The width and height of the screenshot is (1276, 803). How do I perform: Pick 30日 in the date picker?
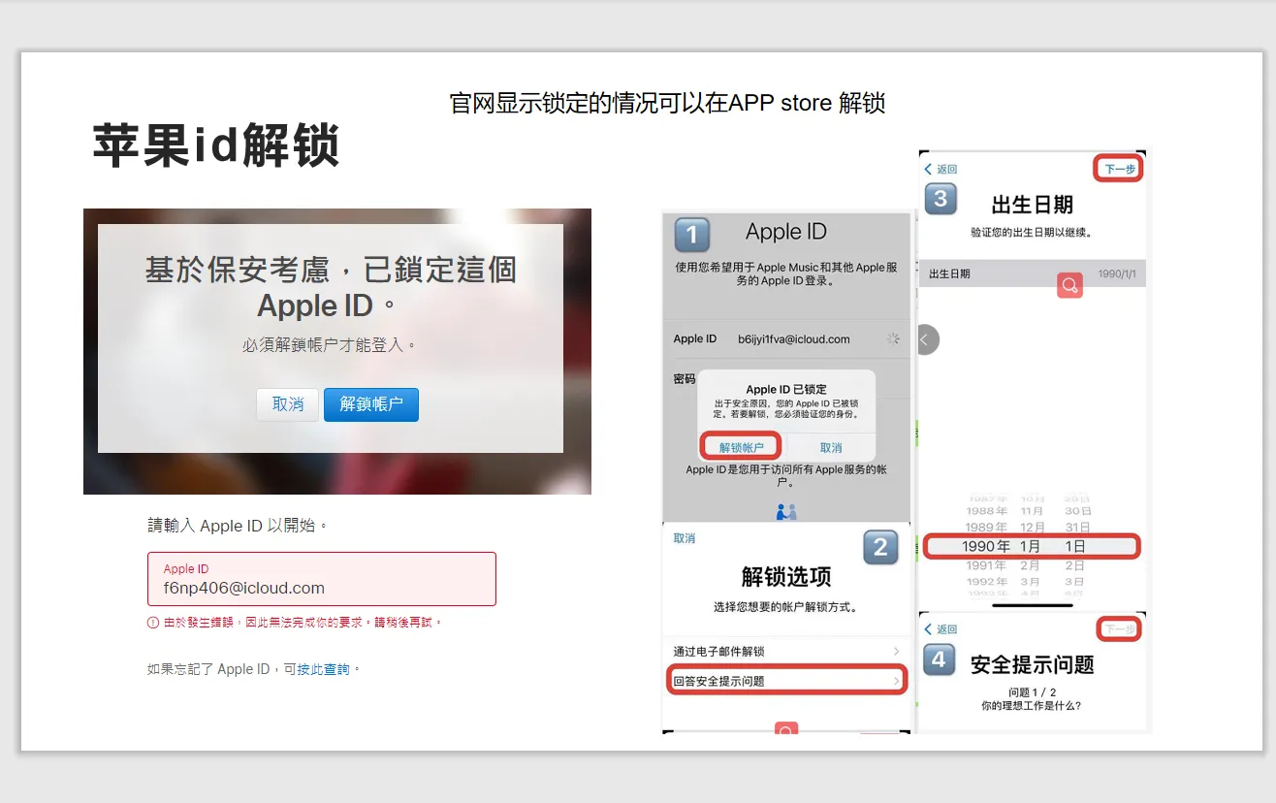tap(1078, 511)
